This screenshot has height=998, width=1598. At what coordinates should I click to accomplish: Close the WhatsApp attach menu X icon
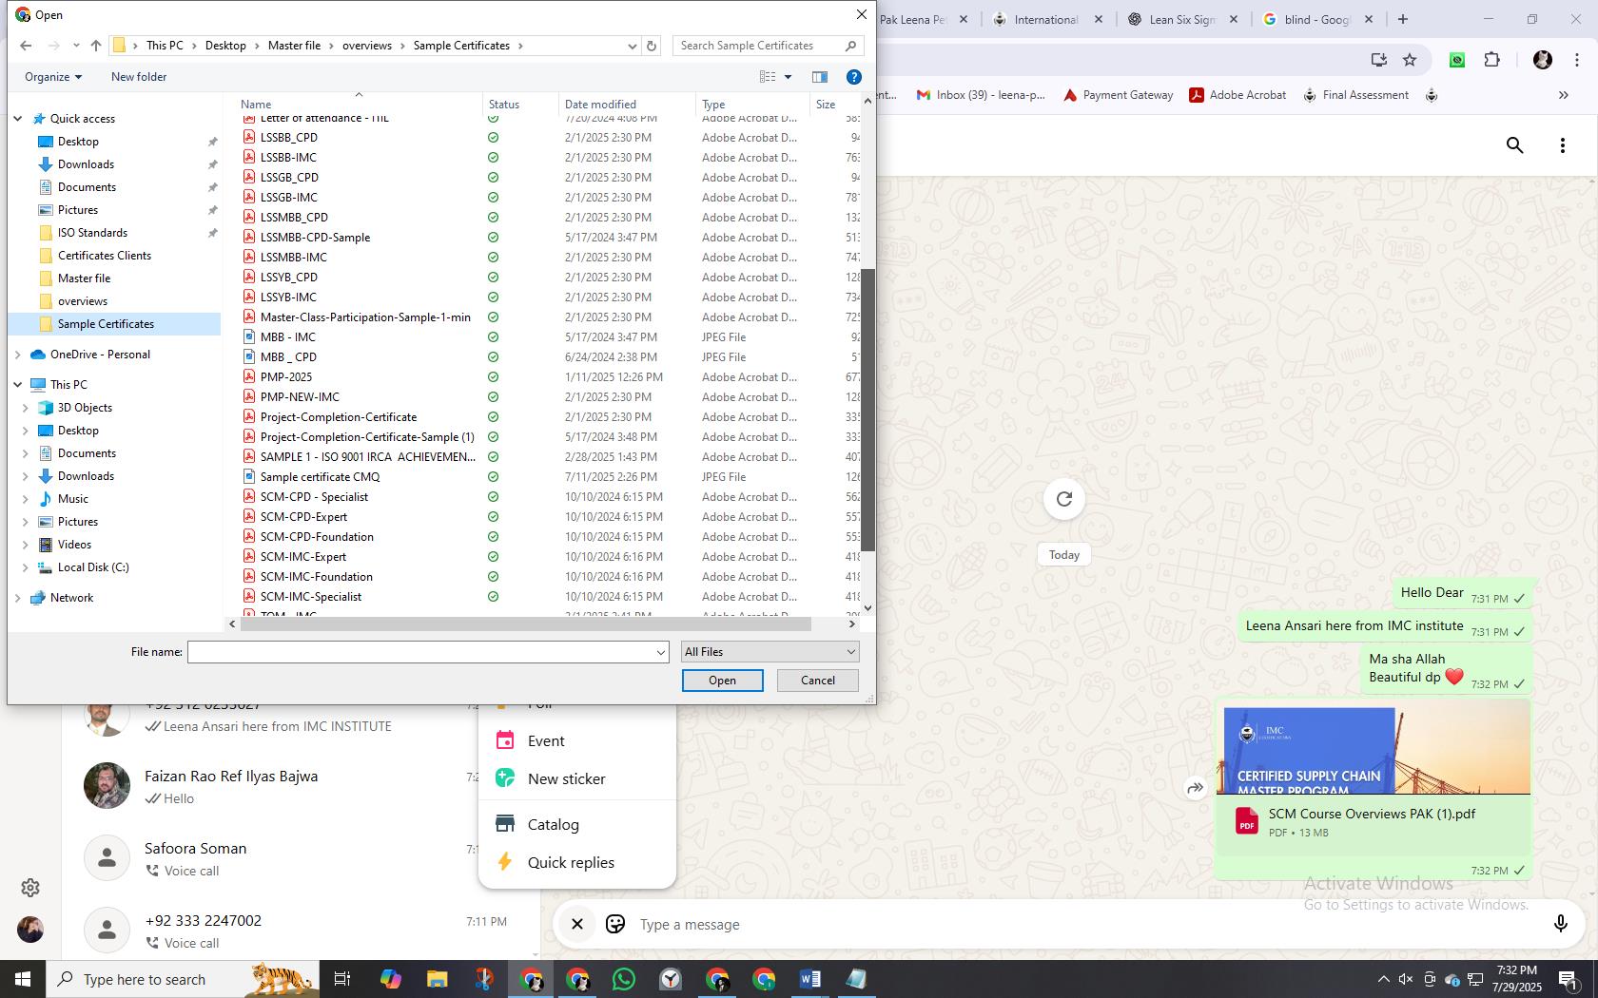576,924
